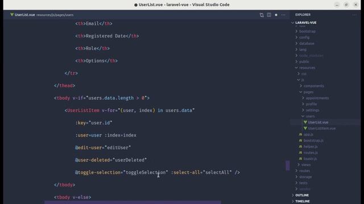Open the editor More Actions ellipsis
This screenshot has height=204, width=364.
click(283, 15)
